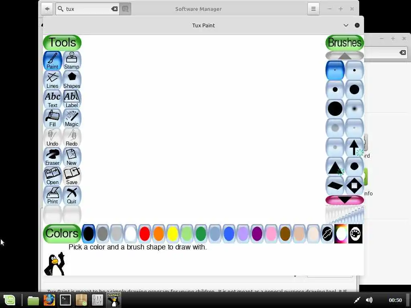Select the slanted parallelogram brush
The width and height of the screenshot is (411, 308).
click(335, 186)
